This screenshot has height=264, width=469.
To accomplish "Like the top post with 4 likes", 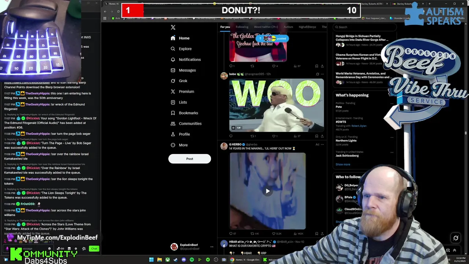I will pos(274,66).
